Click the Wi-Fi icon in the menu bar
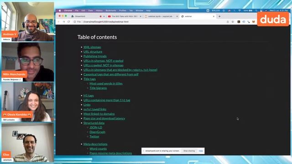The image size is (292, 164). [x=240, y=10]
